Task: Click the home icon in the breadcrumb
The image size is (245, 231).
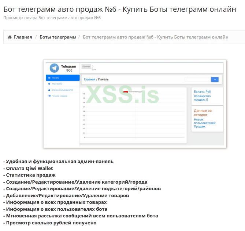Action: click(x=10, y=37)
